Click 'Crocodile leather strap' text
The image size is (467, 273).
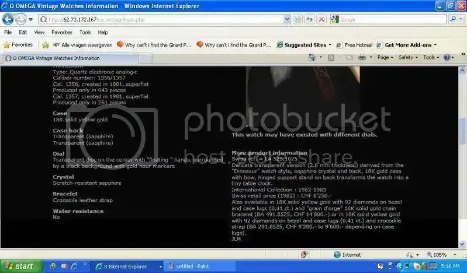[82, 200]
